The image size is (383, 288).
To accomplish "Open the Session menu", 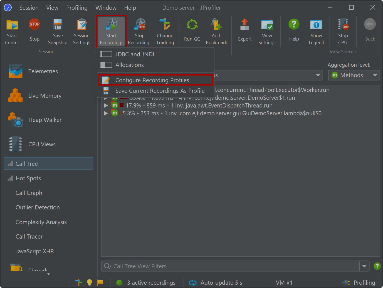I will pyautogui.click(x=29, y=8).
